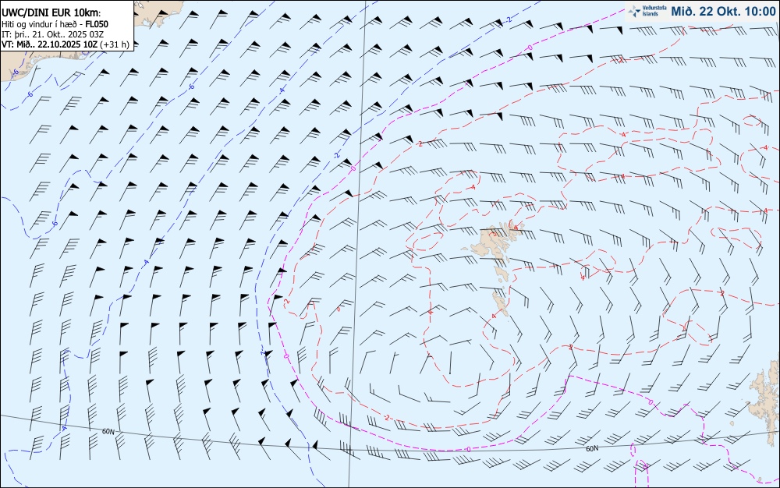The image size is (780, 488).
Task: Click the 'UWC/DINI EUR 10km' title text
Action: coord(50,13)
